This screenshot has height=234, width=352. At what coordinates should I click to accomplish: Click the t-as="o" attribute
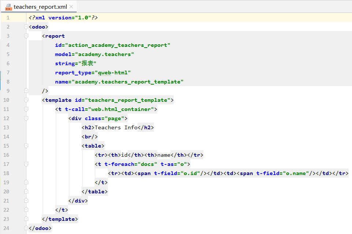click(174, 164)
